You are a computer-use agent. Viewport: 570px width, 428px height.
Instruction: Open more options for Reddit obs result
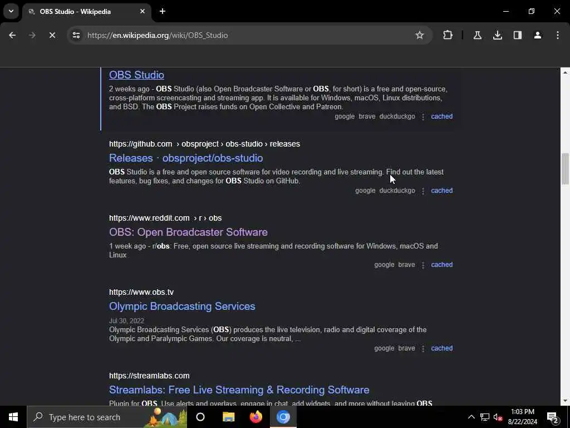coord(423,265)
